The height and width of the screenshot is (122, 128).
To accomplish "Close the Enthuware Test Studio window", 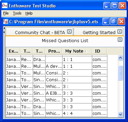I will coord(122,6).
